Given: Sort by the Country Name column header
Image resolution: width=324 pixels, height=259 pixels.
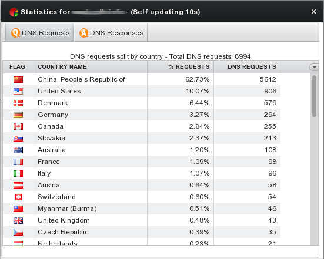Looking at the screenshot, I should [91, 67].
